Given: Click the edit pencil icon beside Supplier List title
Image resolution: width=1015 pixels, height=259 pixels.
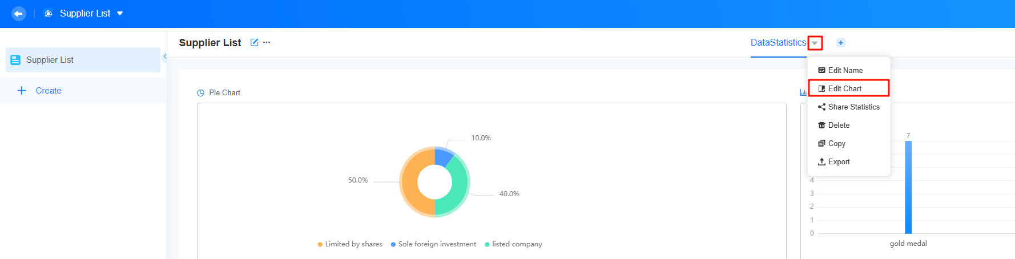Looking at the screenshot, I should 255,42.
